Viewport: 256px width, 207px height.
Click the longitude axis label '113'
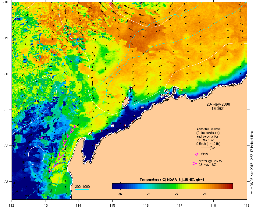click(45, 205)
